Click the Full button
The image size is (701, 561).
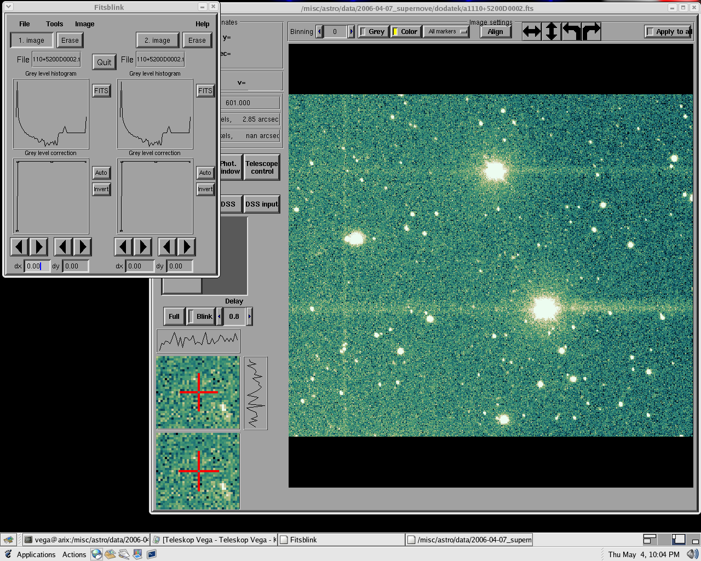pos(174,317)
